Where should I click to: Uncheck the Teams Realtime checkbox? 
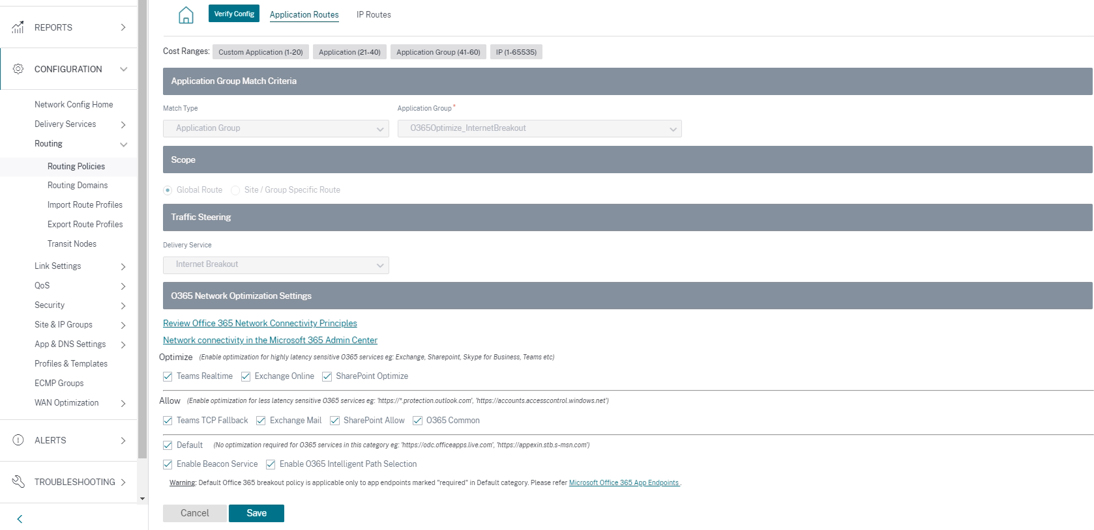(168, 376)
